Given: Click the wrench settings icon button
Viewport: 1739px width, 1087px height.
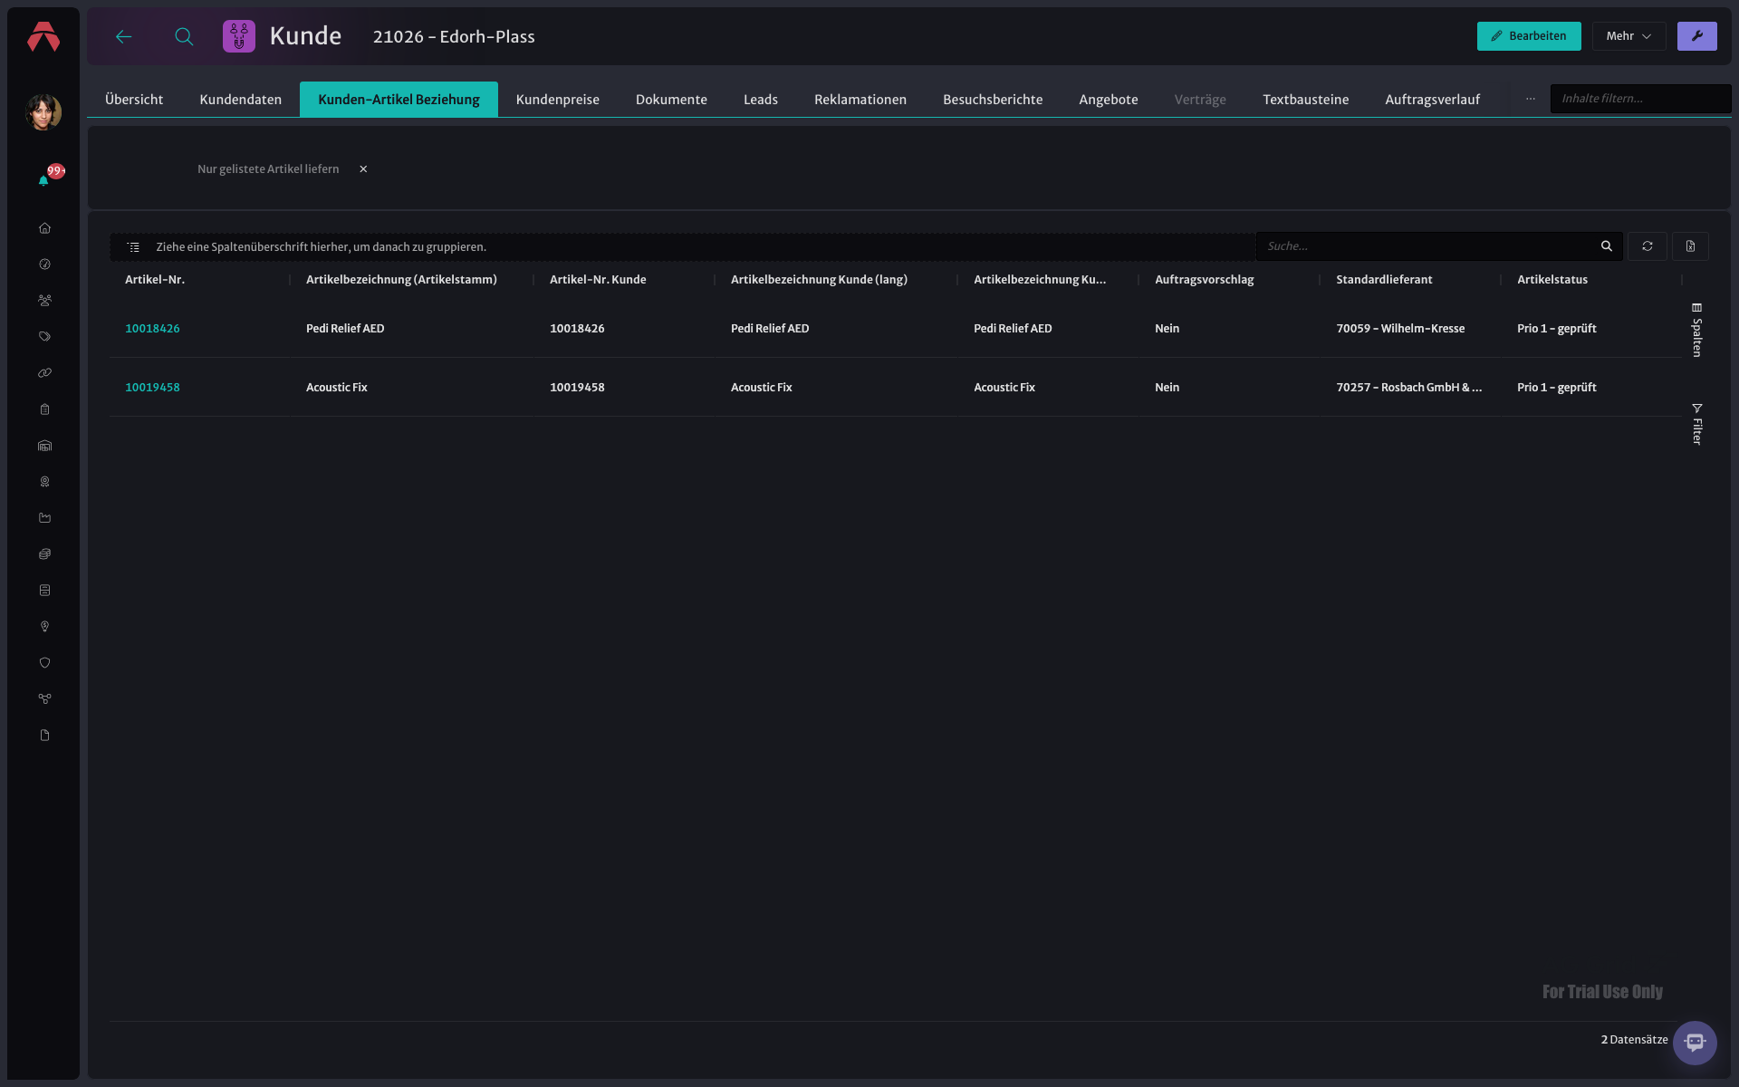Looking at the screenshot, I should 1696,36.
